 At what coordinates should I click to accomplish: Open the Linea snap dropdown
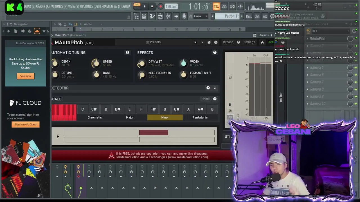point(201,16)
